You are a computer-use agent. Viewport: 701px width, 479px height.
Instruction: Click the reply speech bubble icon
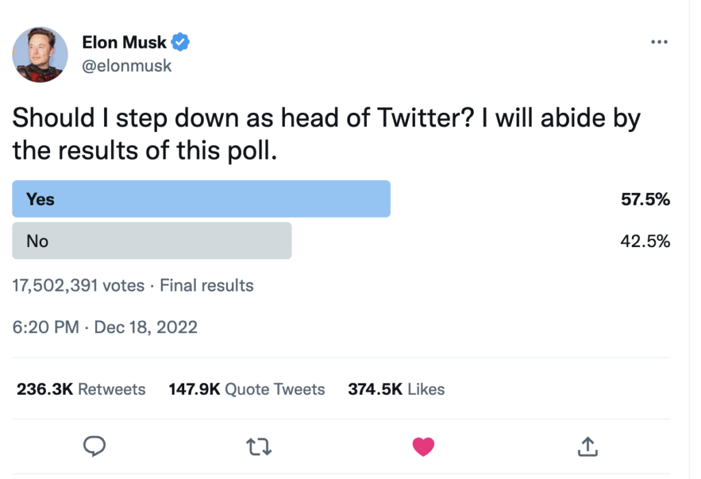tap(94, 447)
